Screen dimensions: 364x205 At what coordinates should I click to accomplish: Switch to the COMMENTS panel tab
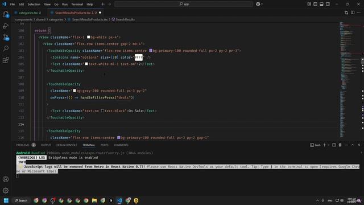point(121,145)
